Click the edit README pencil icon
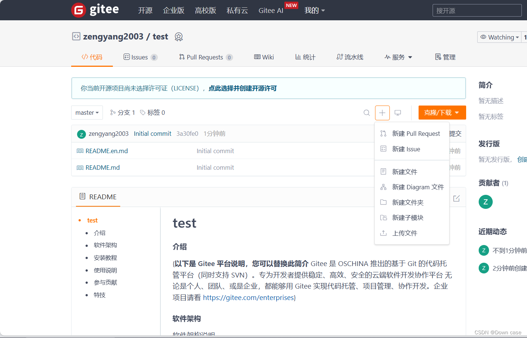The width and height of the screenshot is (527, 338). [457, 199]
